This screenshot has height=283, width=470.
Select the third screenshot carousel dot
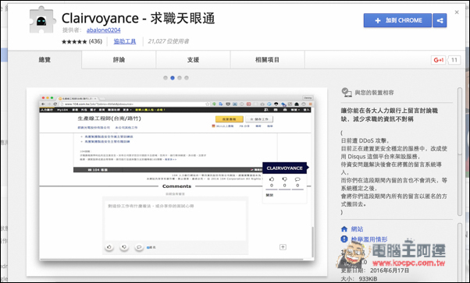click(180, 78)
